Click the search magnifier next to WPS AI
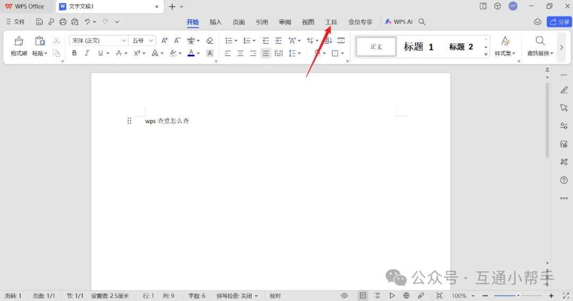 click(422, 22)
